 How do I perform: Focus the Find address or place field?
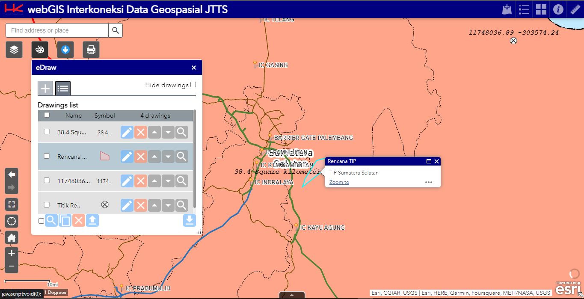click(x=57, y=30)
